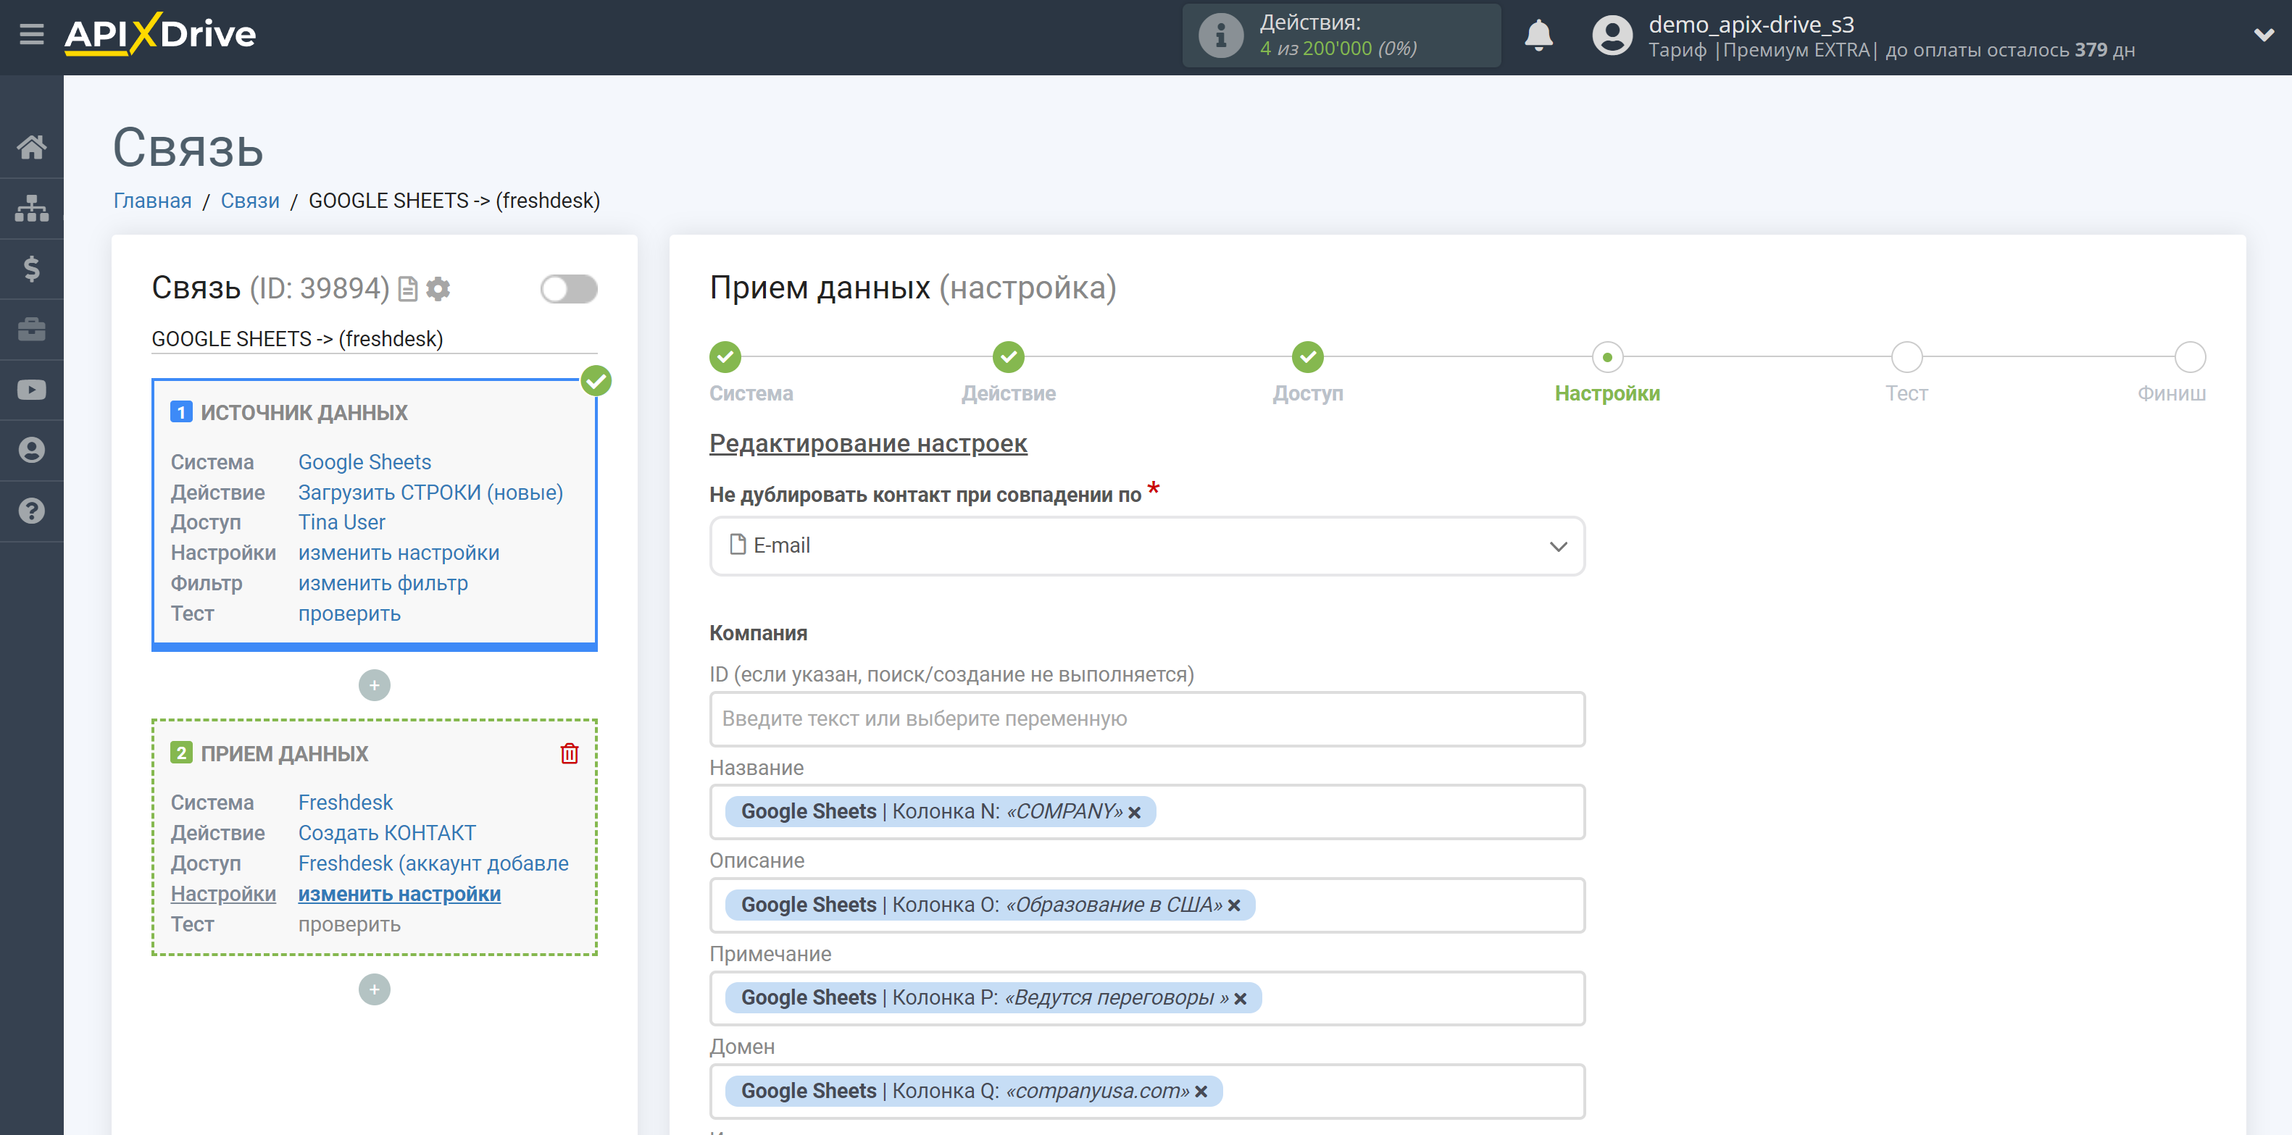2292x1135 pixels.
Task: Remove the companyusa.com variable tag
Action: 1201,1092
